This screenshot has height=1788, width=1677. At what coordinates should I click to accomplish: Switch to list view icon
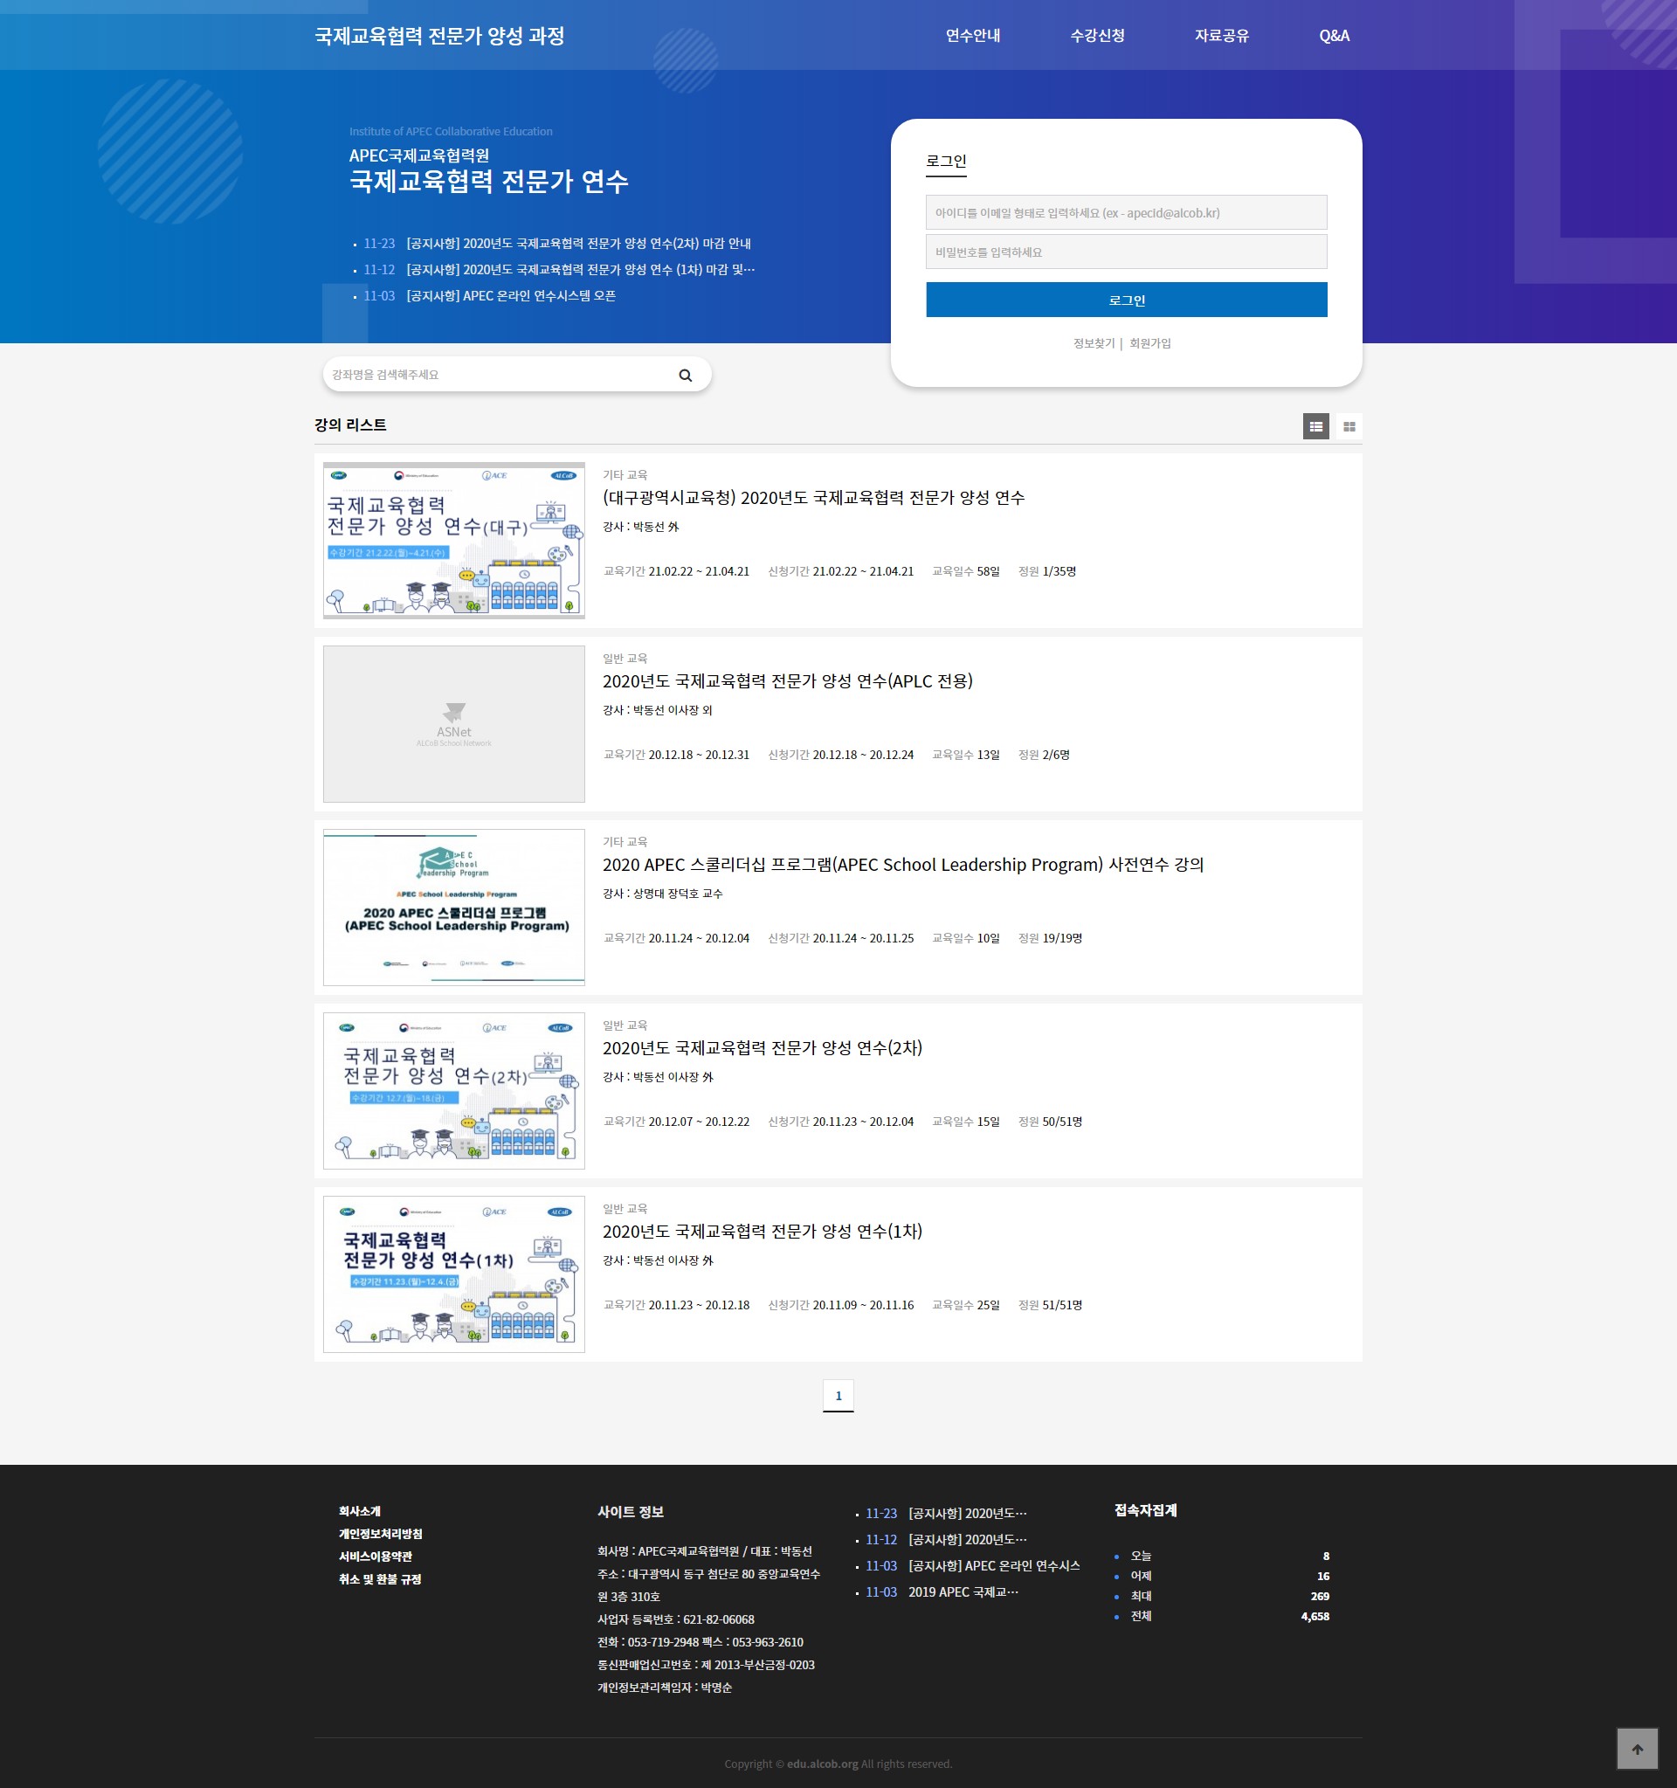click(x=1315, y=426)
